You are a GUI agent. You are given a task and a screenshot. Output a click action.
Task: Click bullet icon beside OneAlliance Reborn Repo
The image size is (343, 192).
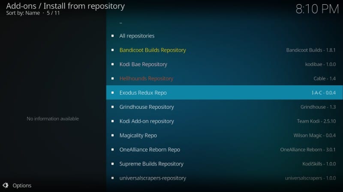coord(112,150)
